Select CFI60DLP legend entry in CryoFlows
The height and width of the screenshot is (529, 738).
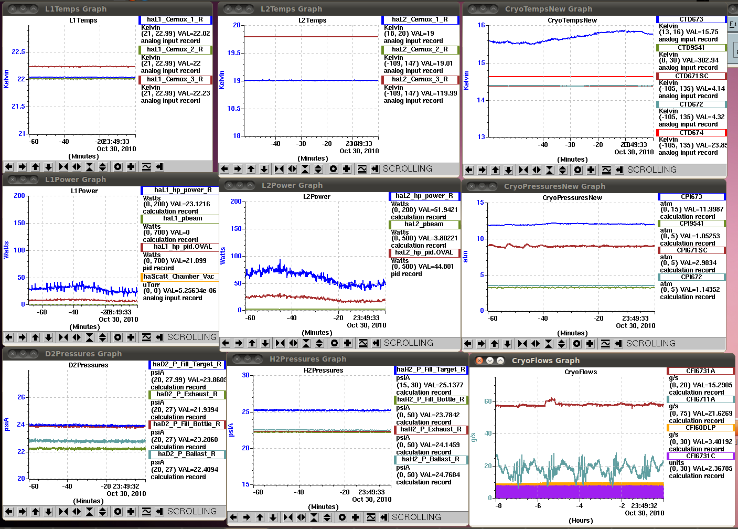coord(701,428)
